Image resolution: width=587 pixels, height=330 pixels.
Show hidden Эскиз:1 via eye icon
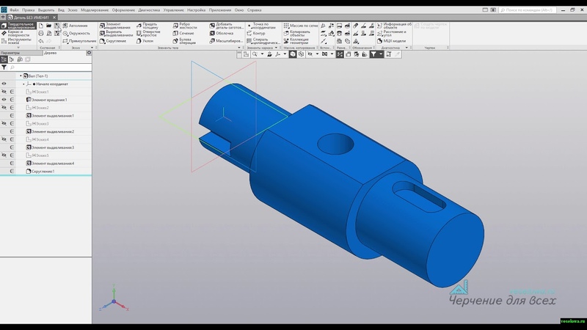[x=4, y=92]
